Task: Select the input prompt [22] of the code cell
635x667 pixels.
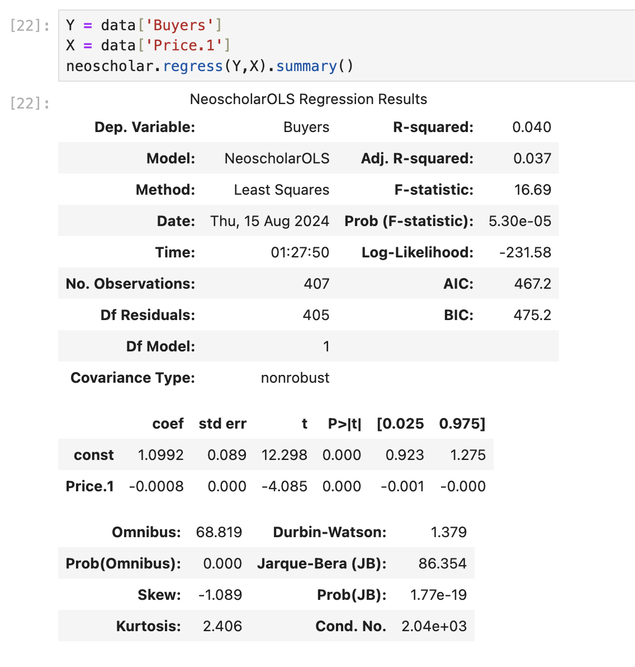Action: [x=30, y=26]
